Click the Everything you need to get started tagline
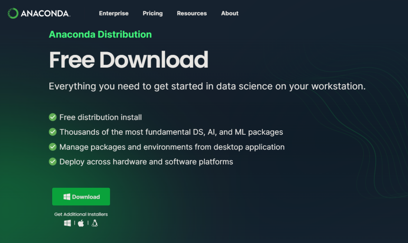The height and width of the screenshot is (243, 408). click(207, 87)
